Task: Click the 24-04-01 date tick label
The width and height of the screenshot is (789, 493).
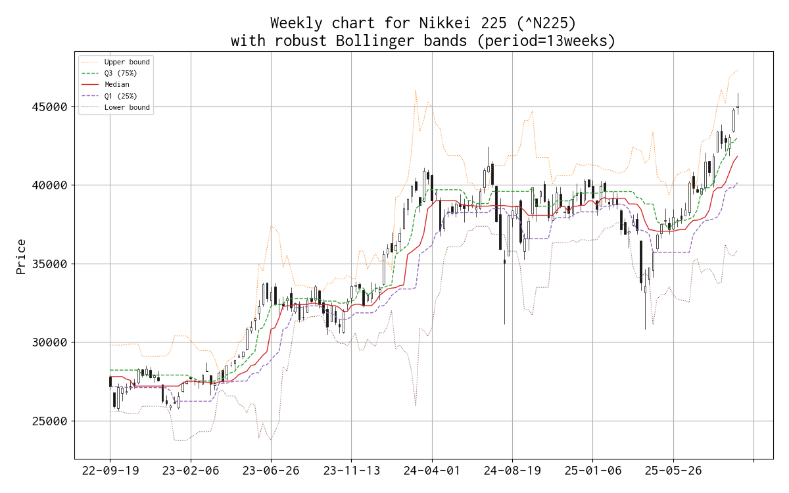Action: [x=432, y=471]
